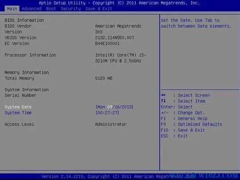Click the F1 General Help hint
Viewport: 240px width, 180px height.
tap(184, 119)
